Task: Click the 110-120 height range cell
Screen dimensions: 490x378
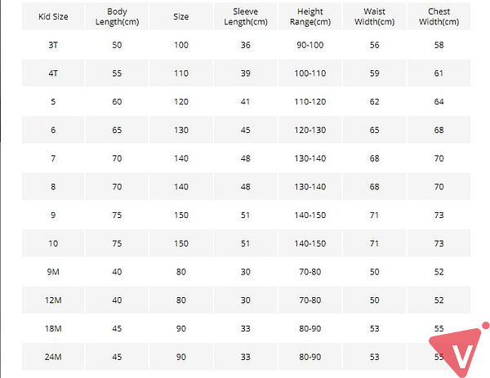Action: click(310, 101)
